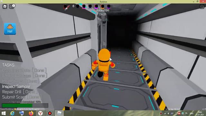Screen dimensions: 206x116
Task: Click the Total Tasks Completed label
Action: [25, 102]
